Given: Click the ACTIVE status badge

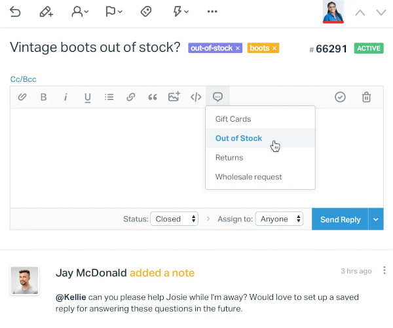Looking at the screenshot, I should pyautogui.click(x=369, y=48).
